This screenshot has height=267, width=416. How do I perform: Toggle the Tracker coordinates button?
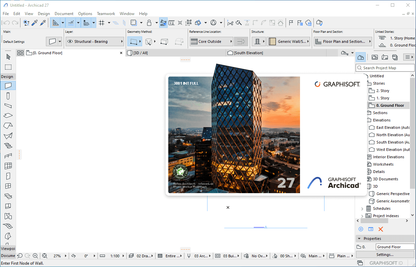(x=87, y=23)
